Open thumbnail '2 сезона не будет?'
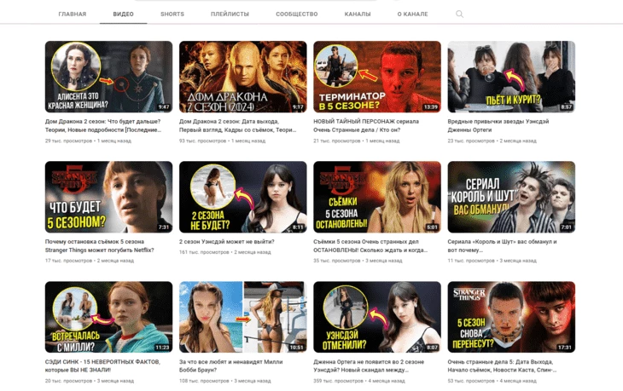 242,197
